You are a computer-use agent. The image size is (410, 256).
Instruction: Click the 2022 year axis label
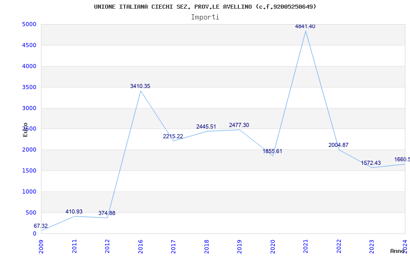pyautogui.click(x=339, y=246)
